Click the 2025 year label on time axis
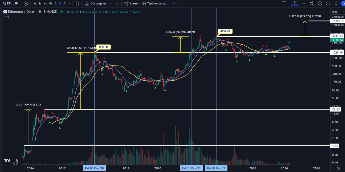345x172 pixels. pyautogui.click(x=317, y=168)
